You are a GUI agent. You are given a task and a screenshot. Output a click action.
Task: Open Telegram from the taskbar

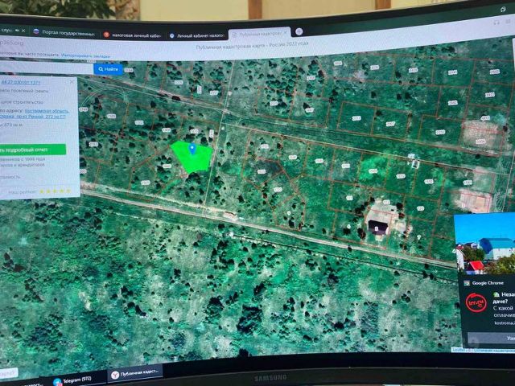click(x=72, y=380)
